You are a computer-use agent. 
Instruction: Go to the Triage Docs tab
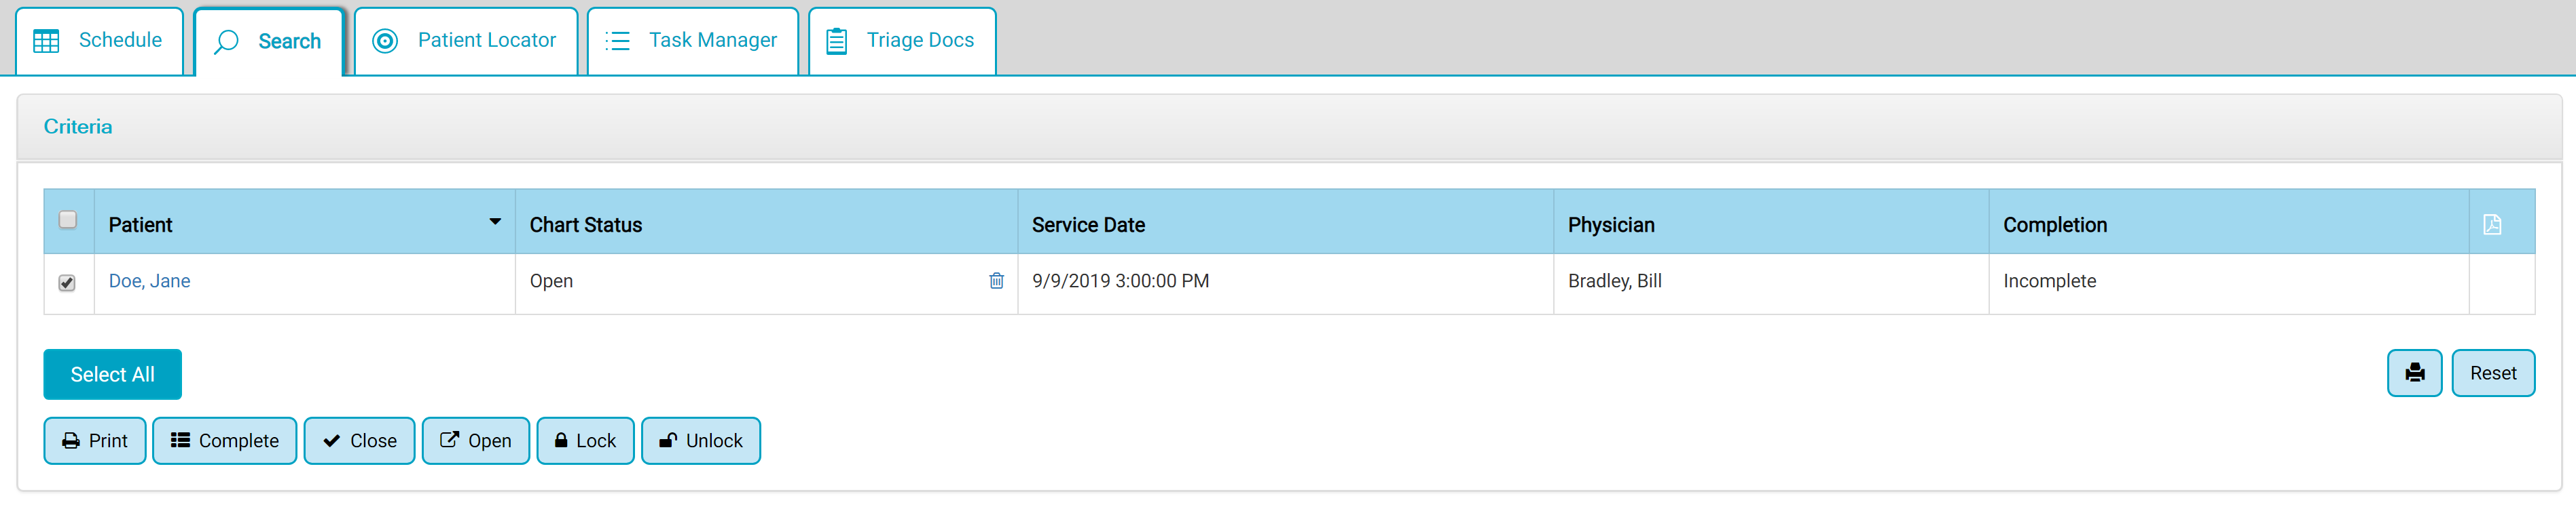(x=901, y=41)
